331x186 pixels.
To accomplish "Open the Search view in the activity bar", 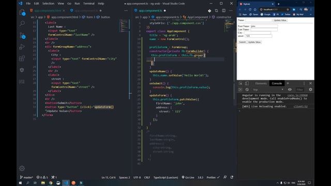I will click(22, 23).
